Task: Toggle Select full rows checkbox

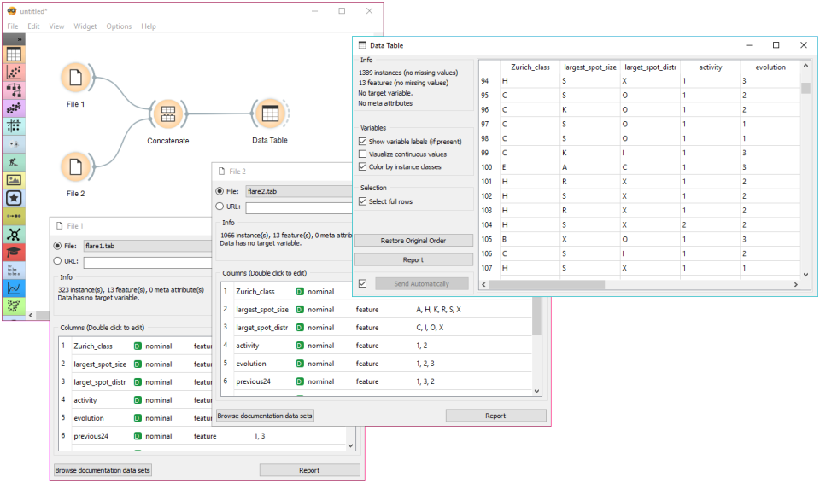Action: (362, 201)
